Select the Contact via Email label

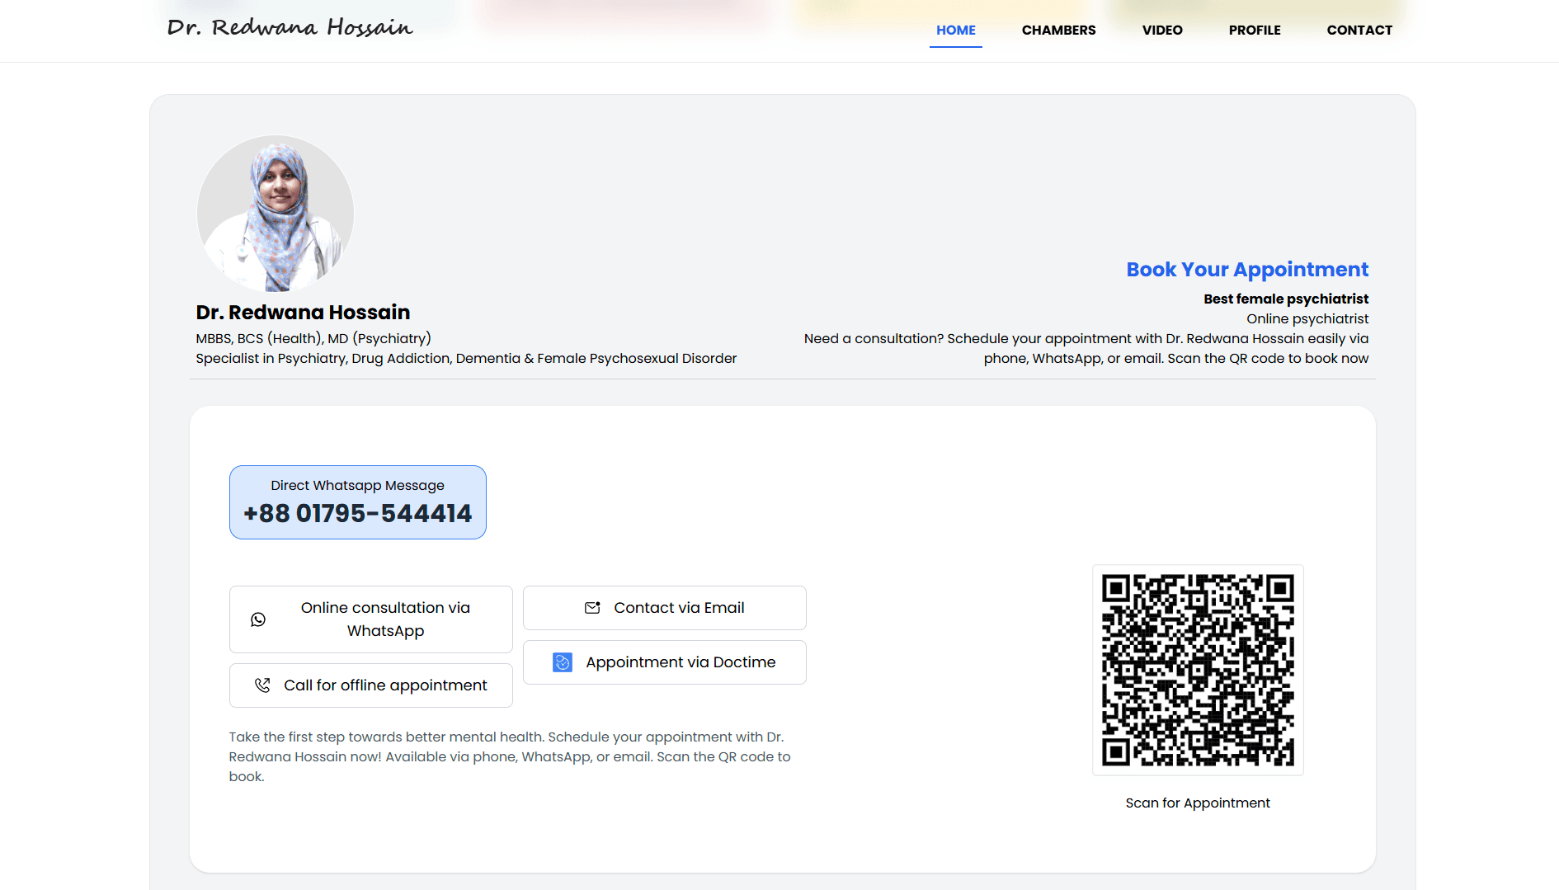[679, 608]
